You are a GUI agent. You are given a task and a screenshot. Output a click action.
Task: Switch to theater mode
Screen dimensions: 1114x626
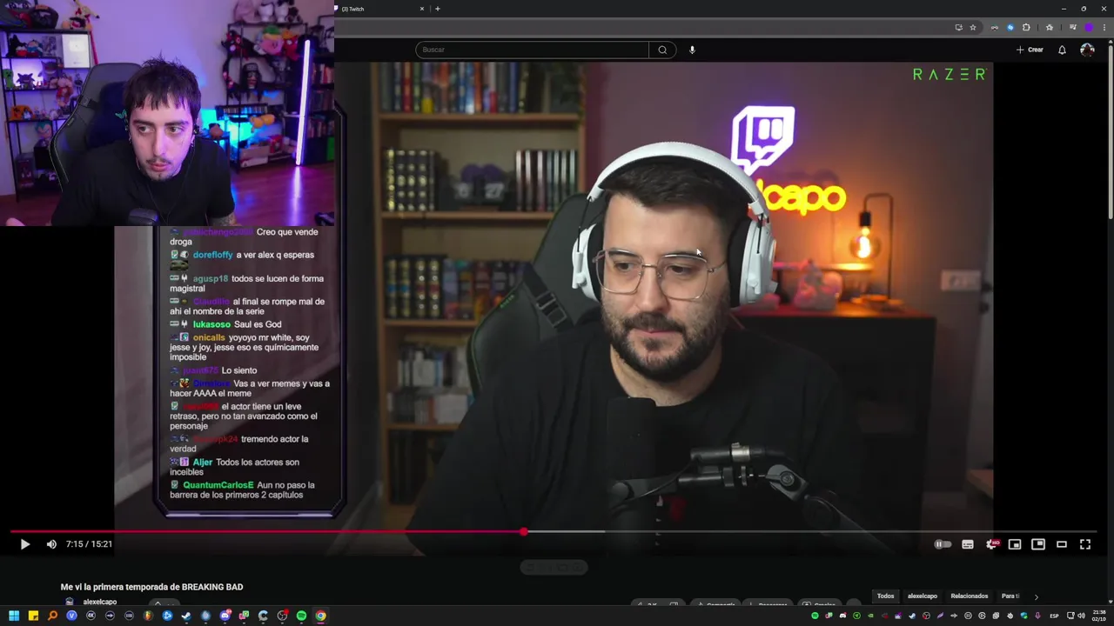1062,544
